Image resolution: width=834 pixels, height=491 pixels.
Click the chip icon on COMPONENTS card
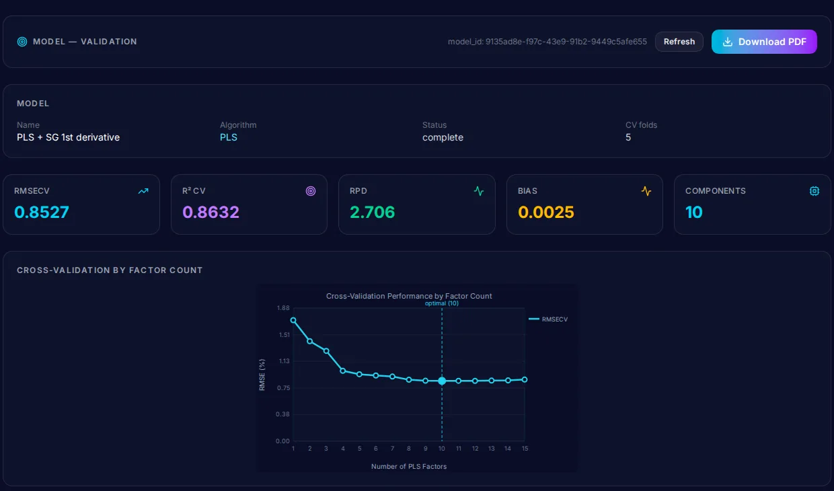click(x=814, y=191)
